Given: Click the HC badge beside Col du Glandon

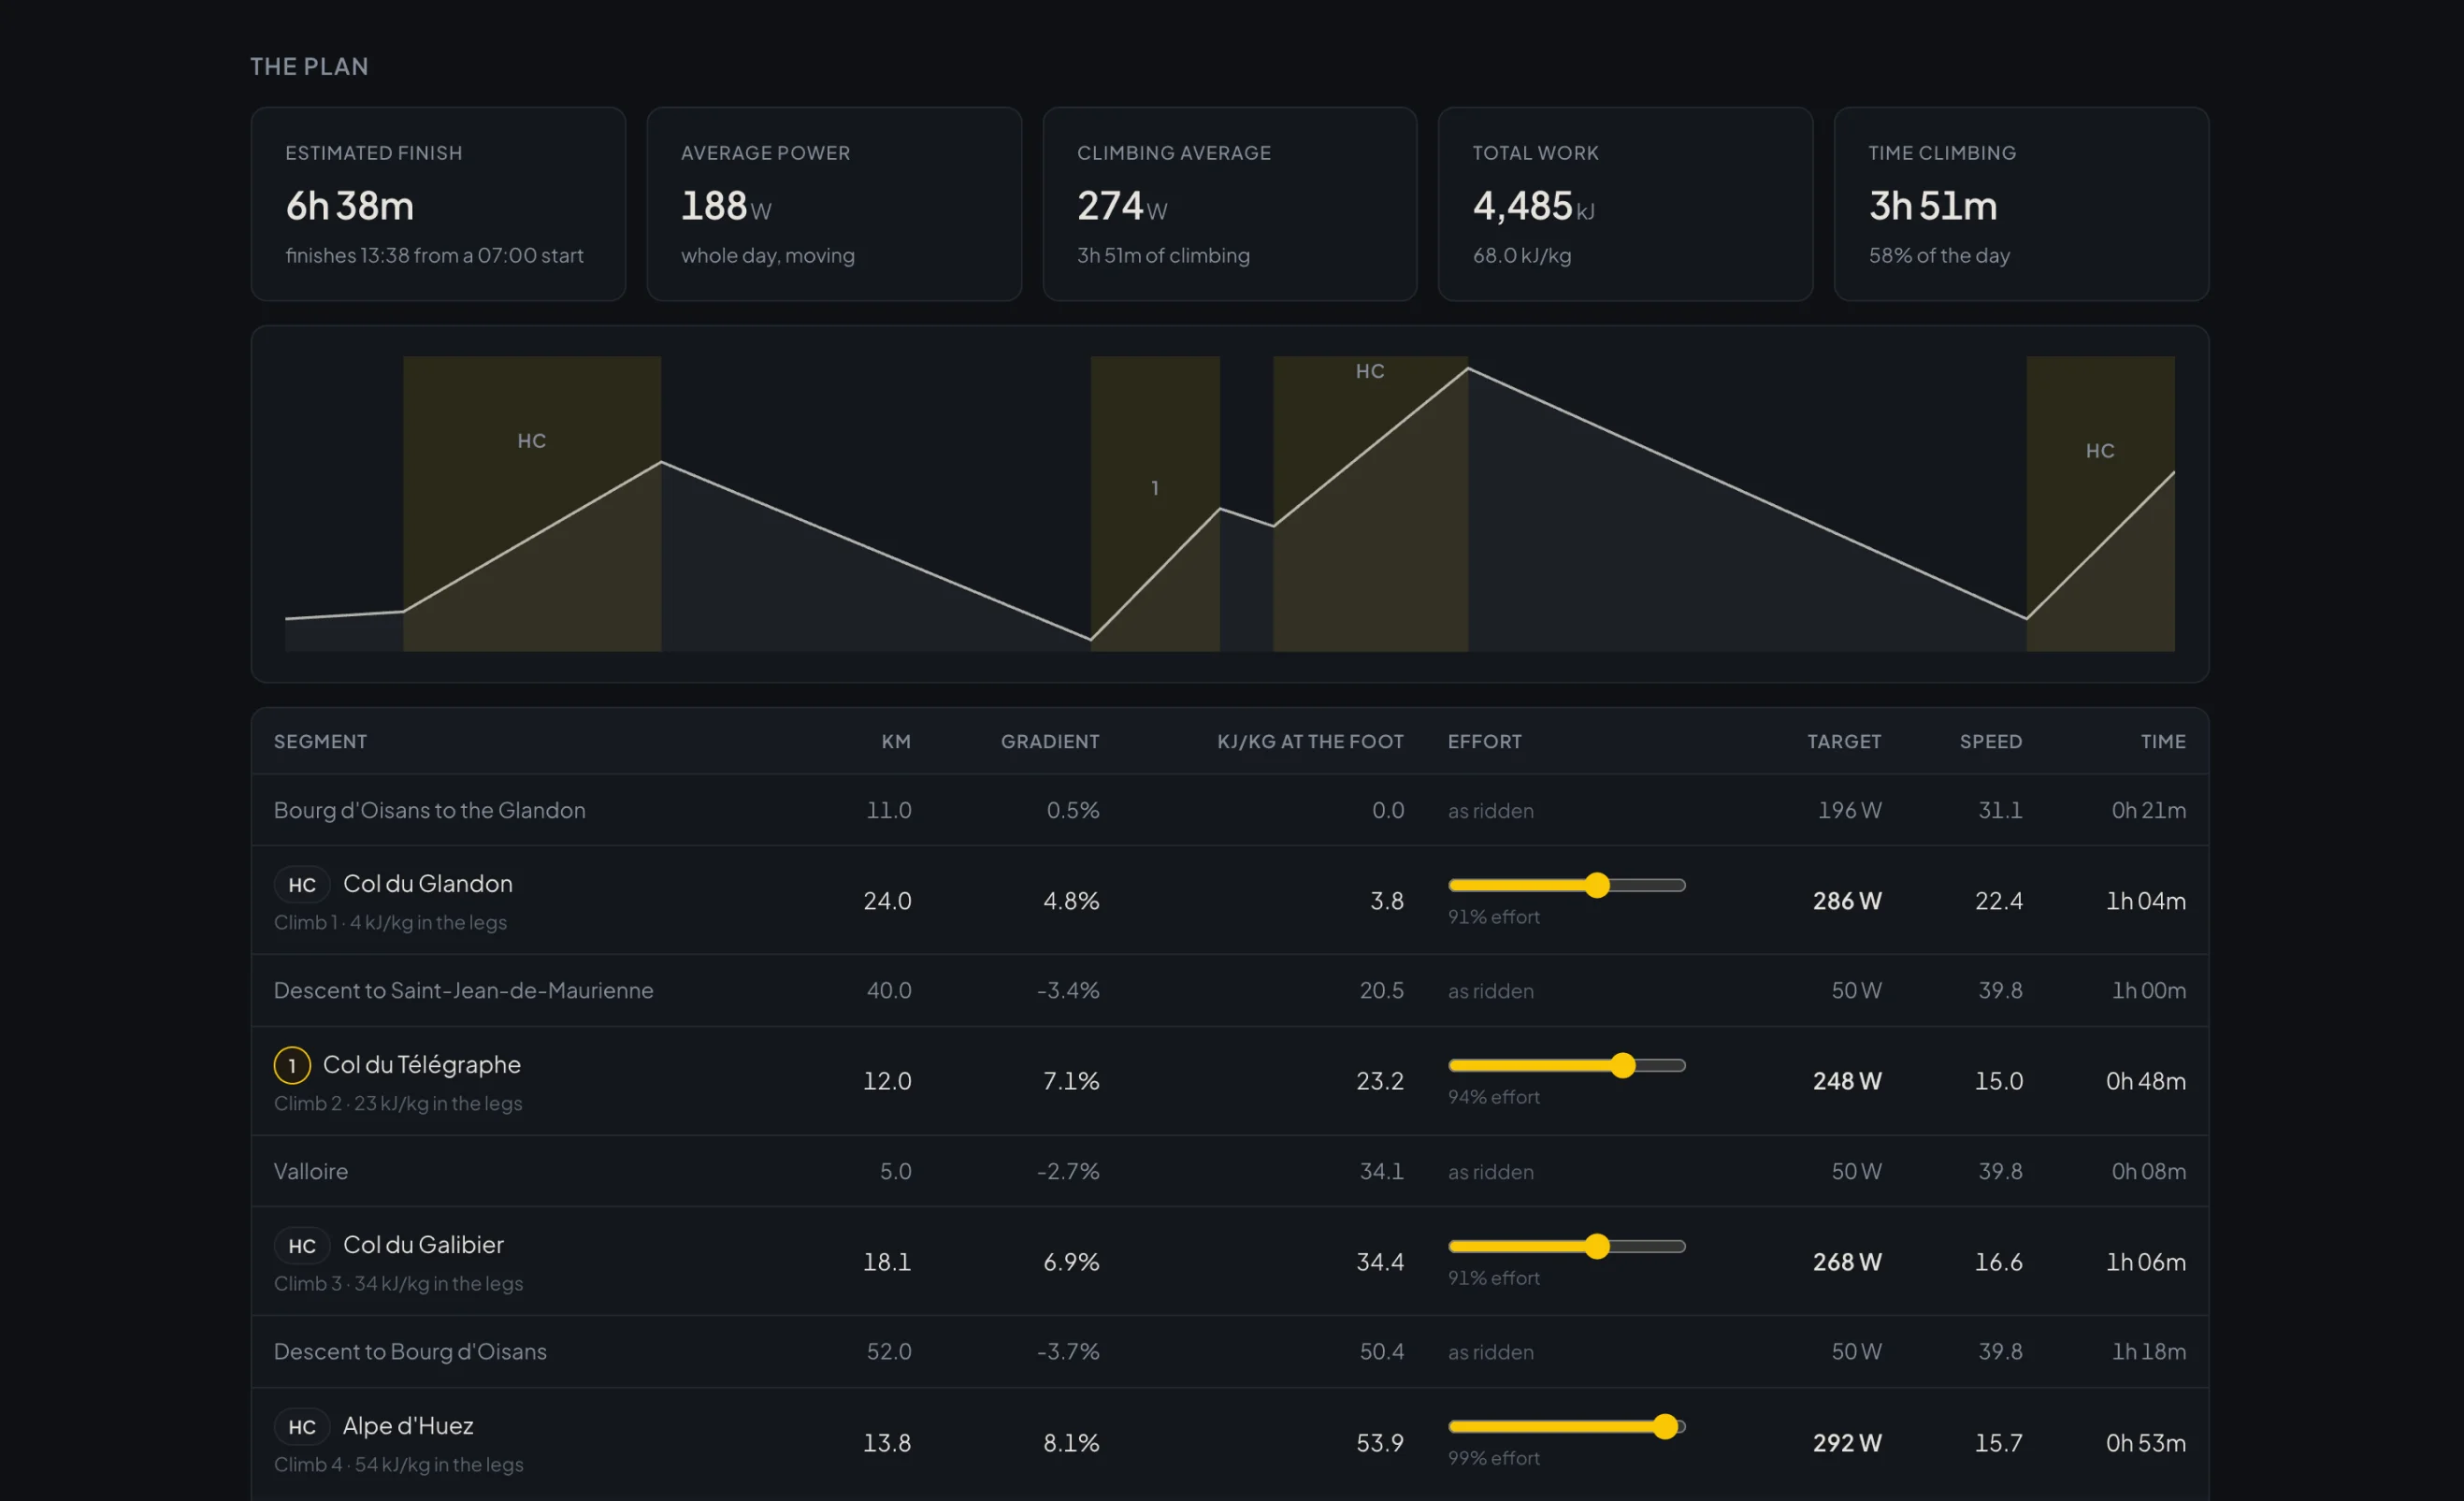Looking at the screenshot, I should click(x=302, y=884).
